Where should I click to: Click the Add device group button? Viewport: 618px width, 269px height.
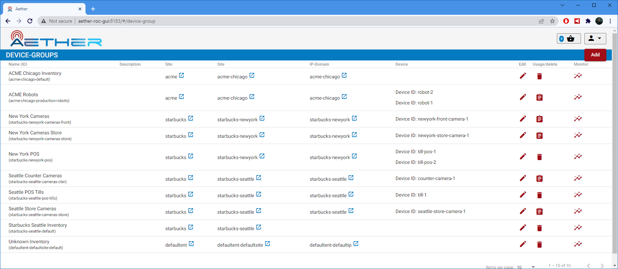coord(595,55)
